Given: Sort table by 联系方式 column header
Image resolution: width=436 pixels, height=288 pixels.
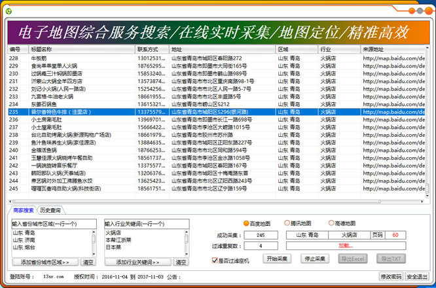Looking at the screenshot, I should tap(153, 49).
